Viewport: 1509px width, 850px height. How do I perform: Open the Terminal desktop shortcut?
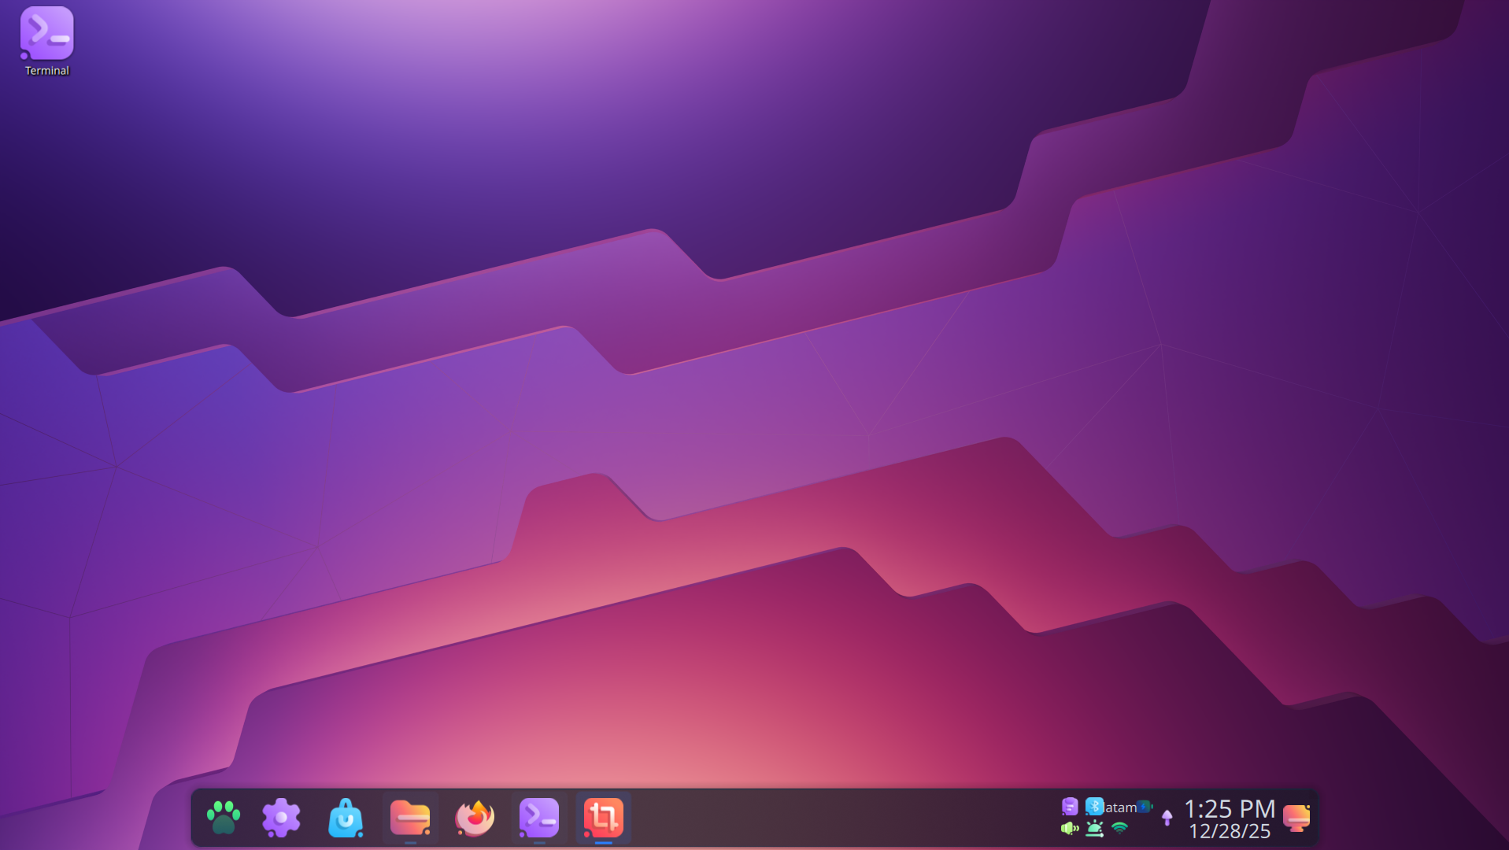point(46,35)
